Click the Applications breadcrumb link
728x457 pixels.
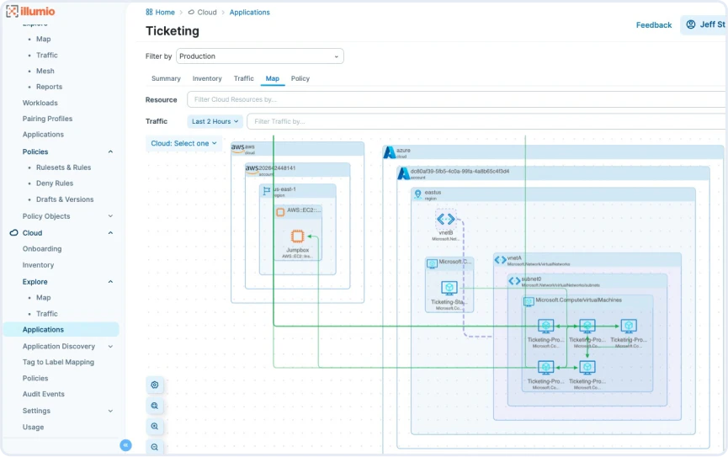click(x=249, y=12)
